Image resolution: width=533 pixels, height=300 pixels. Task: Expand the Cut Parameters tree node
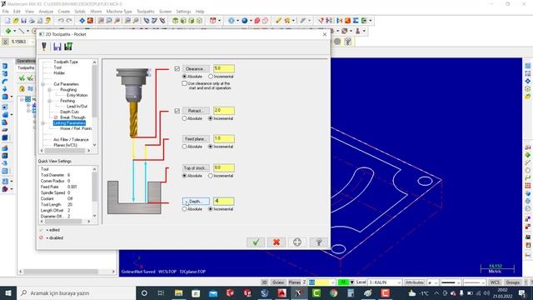[x=43, y=84]
